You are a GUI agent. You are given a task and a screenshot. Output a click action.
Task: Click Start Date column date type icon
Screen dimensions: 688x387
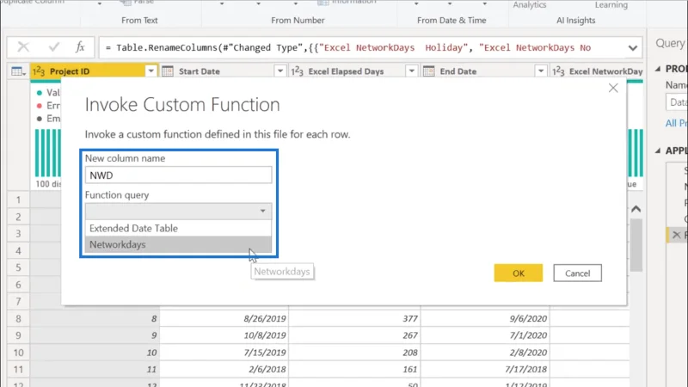[168, 71]
